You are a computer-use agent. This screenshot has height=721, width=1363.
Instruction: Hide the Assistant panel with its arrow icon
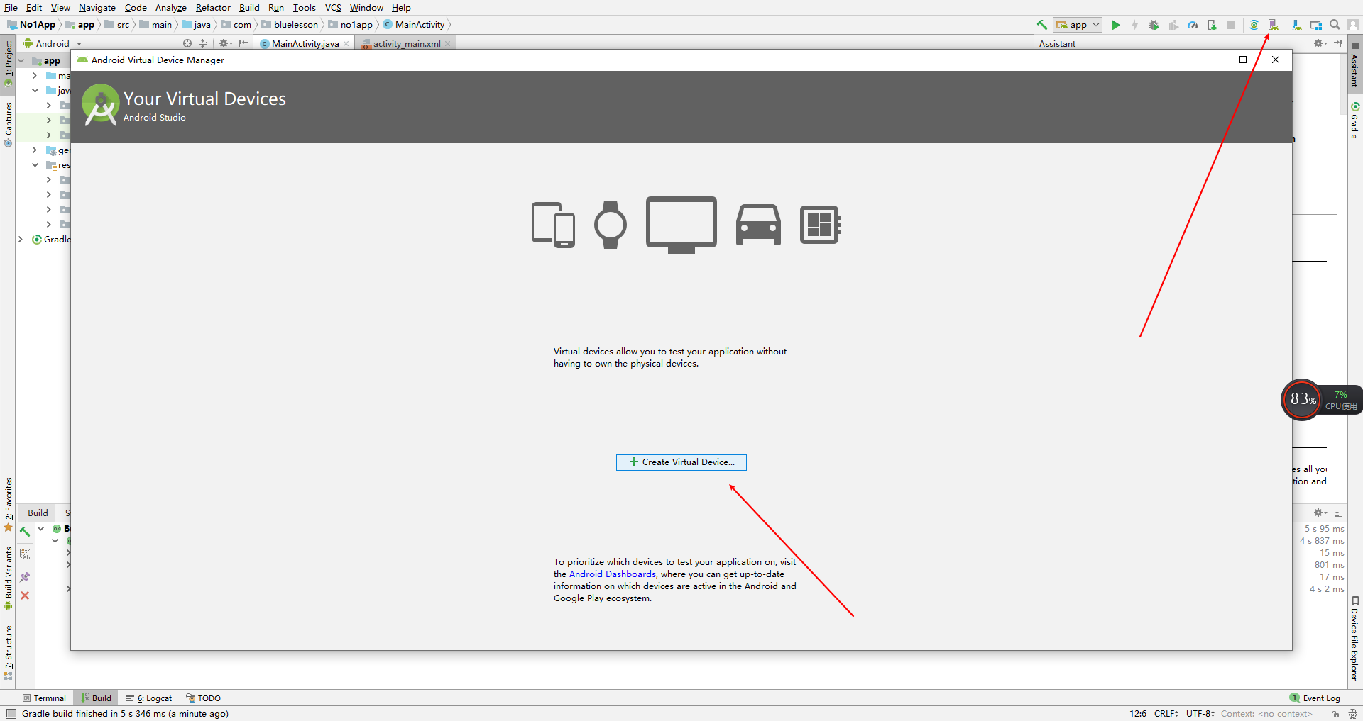tap(1338, 43)
